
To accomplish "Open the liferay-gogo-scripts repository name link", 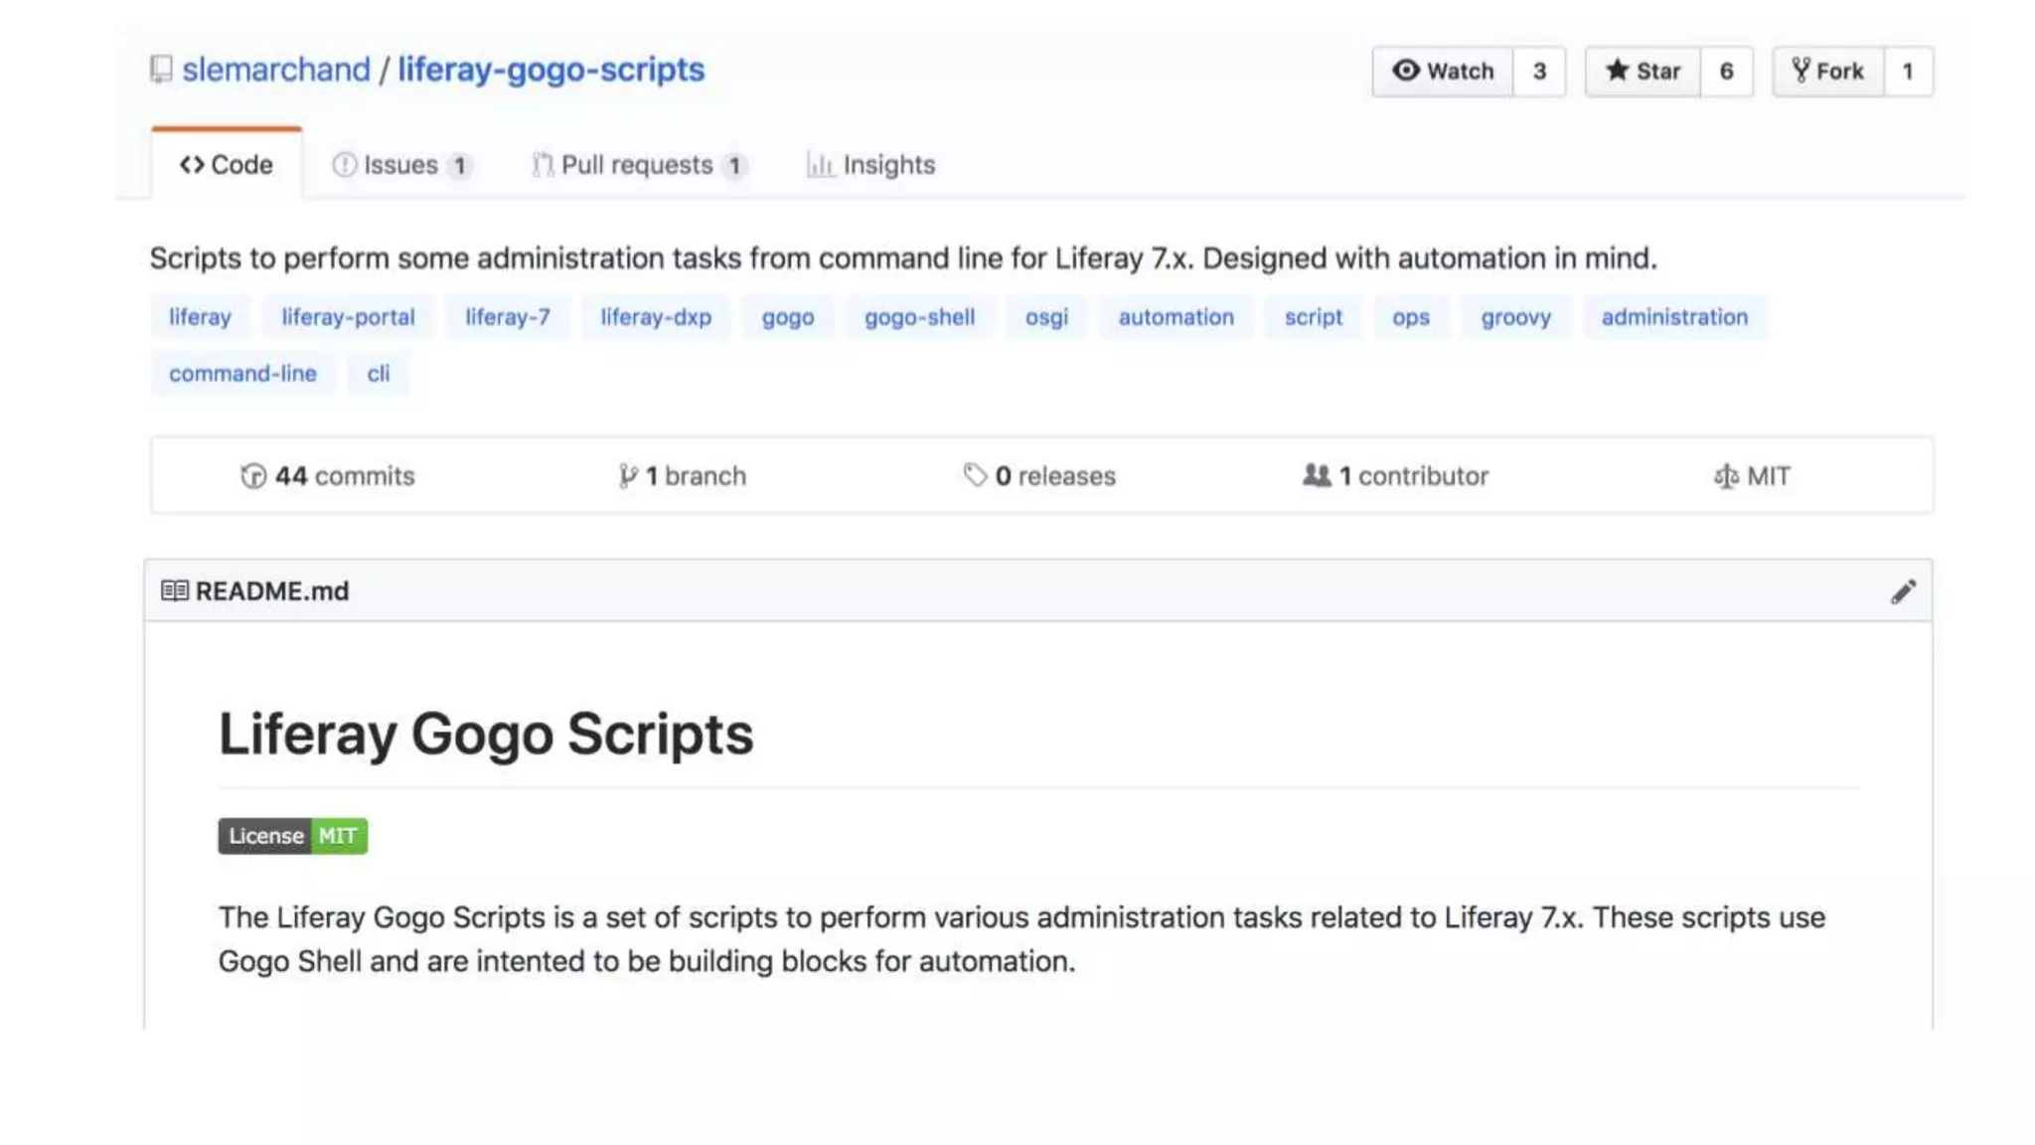I will tap(550, 70).
